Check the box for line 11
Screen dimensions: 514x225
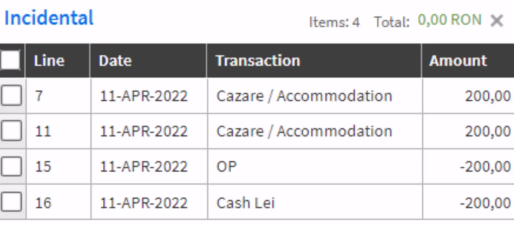tap(11, 131)
